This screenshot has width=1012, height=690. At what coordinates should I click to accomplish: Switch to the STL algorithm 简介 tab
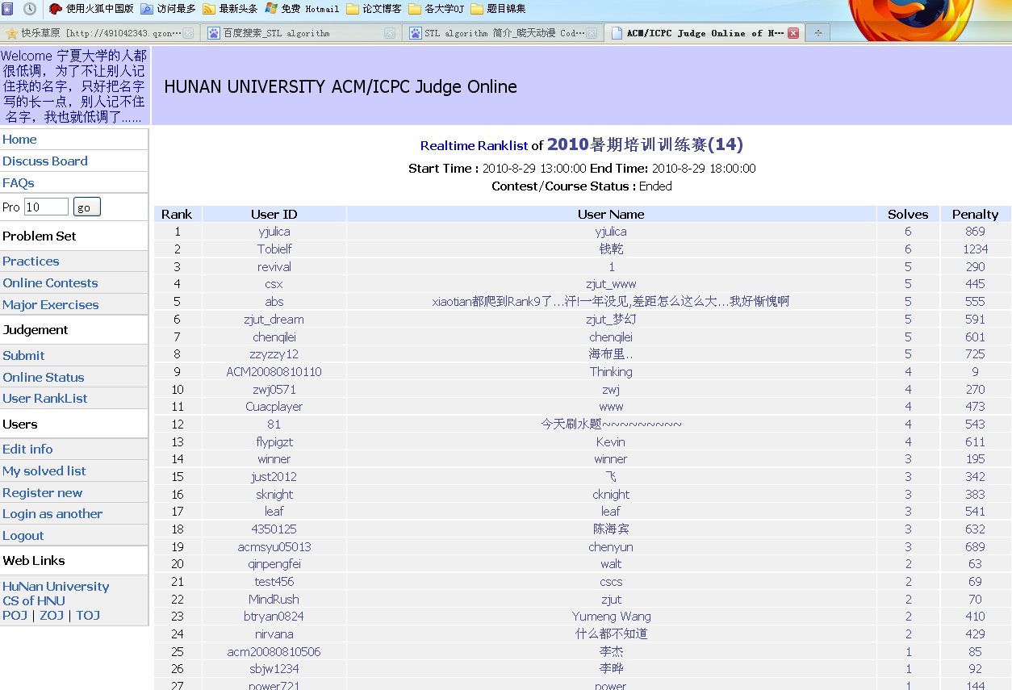(x=502, y=33)
